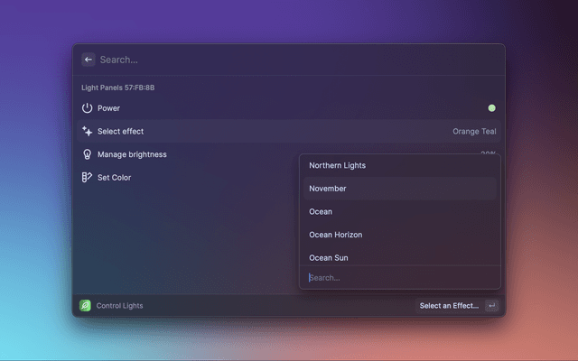Click the Select an Effect... action button
Screen dimensions: 578x361
[x=449, y=306]
